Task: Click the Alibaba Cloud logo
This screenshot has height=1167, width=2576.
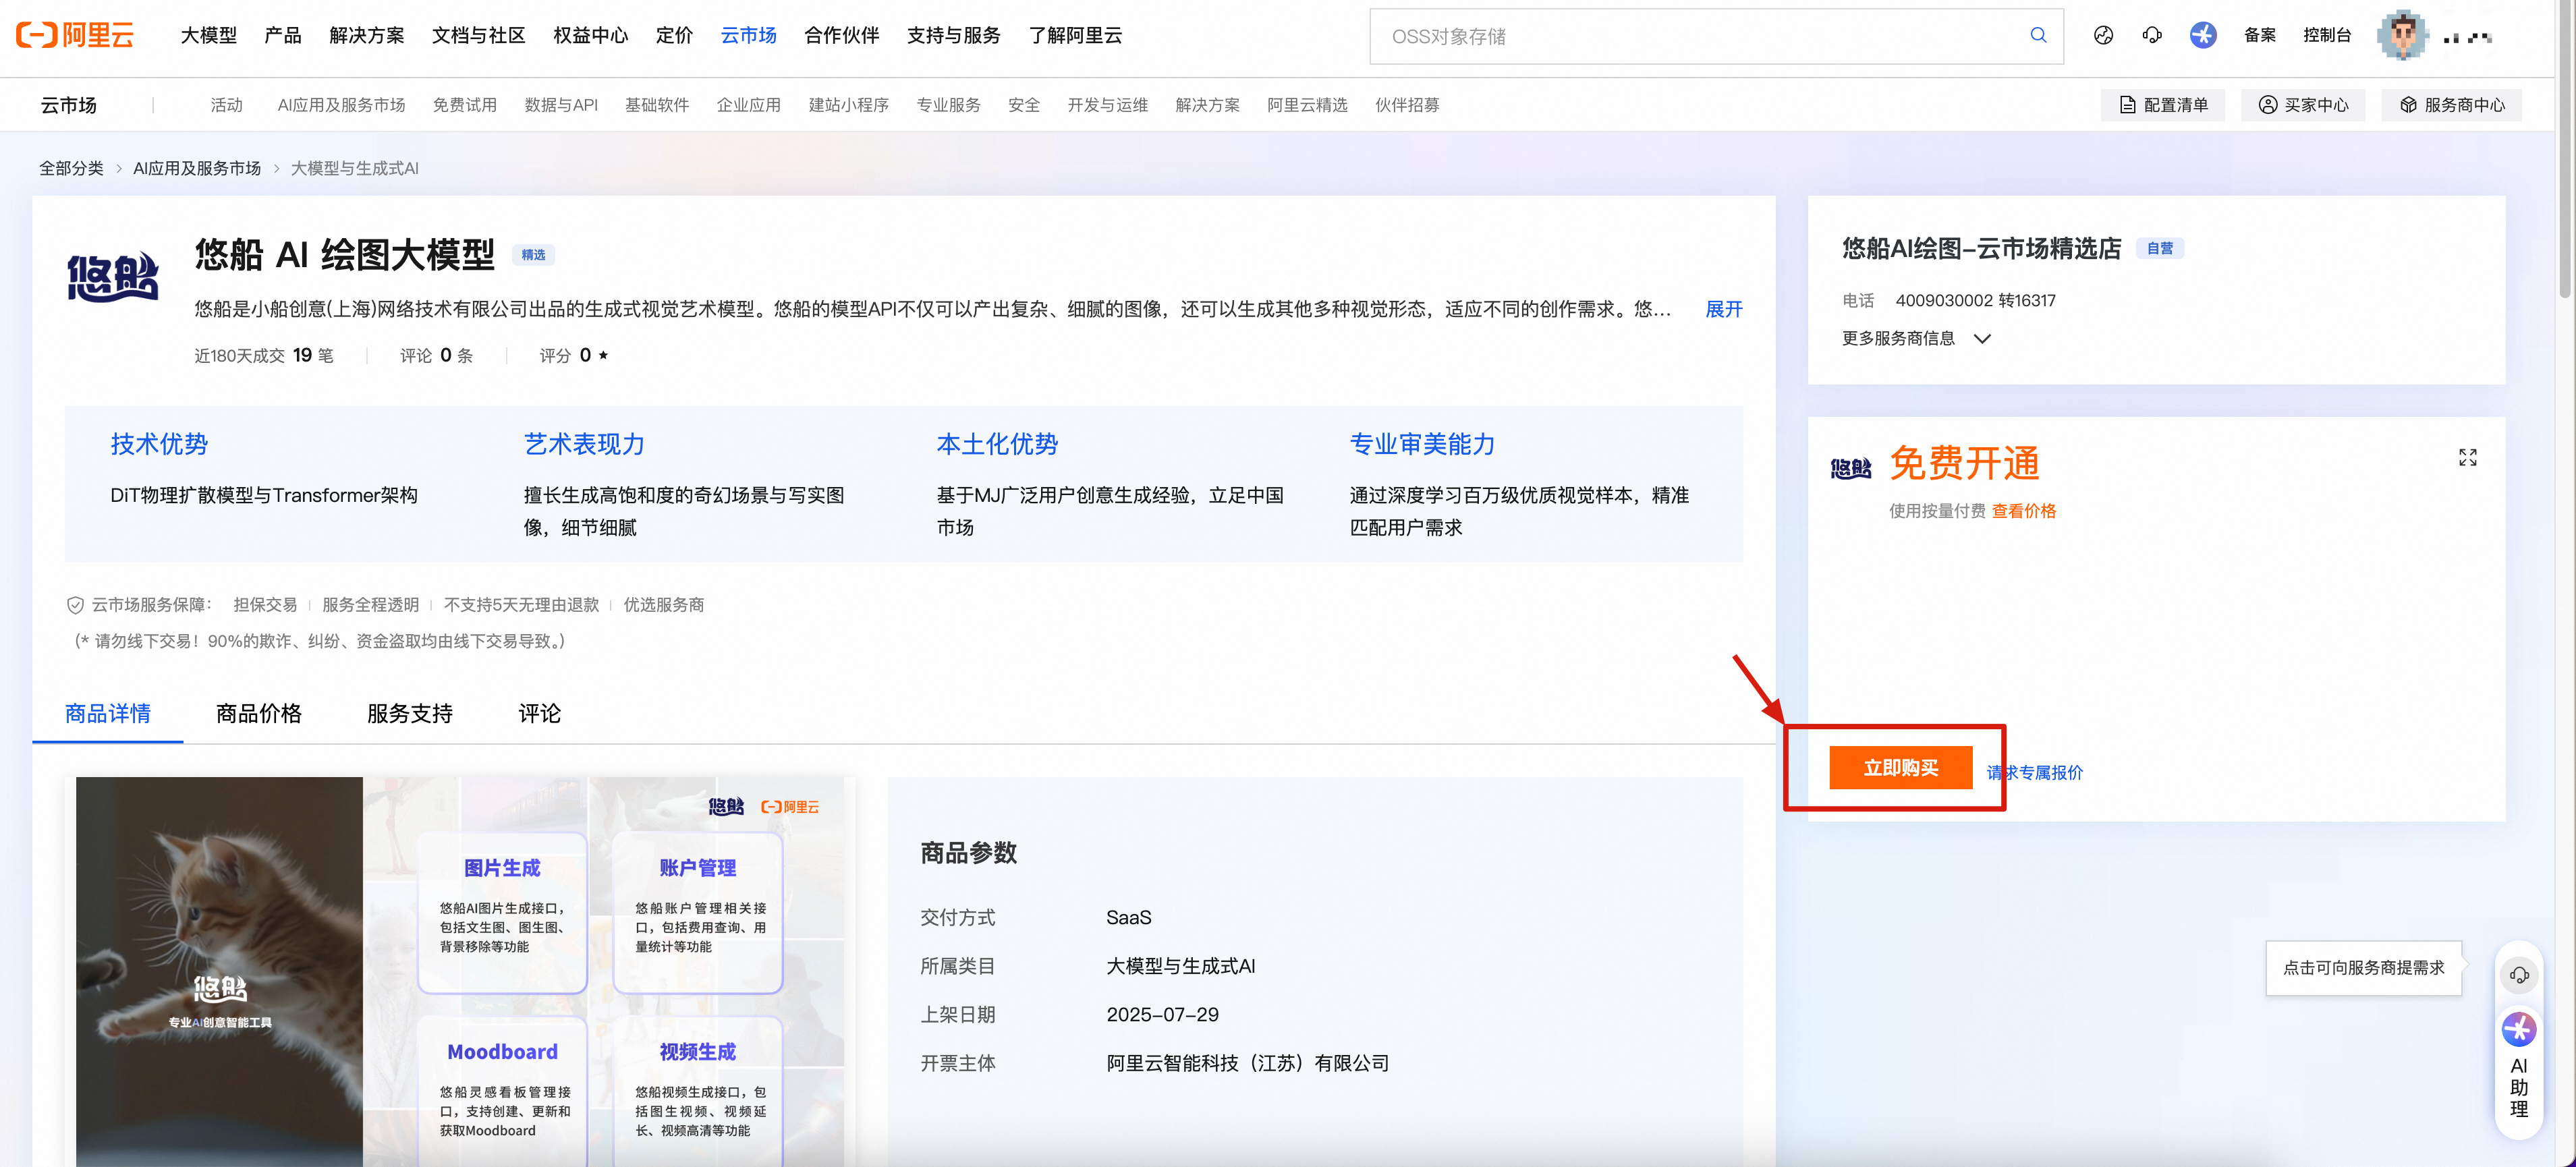Action: click(75, 35)
